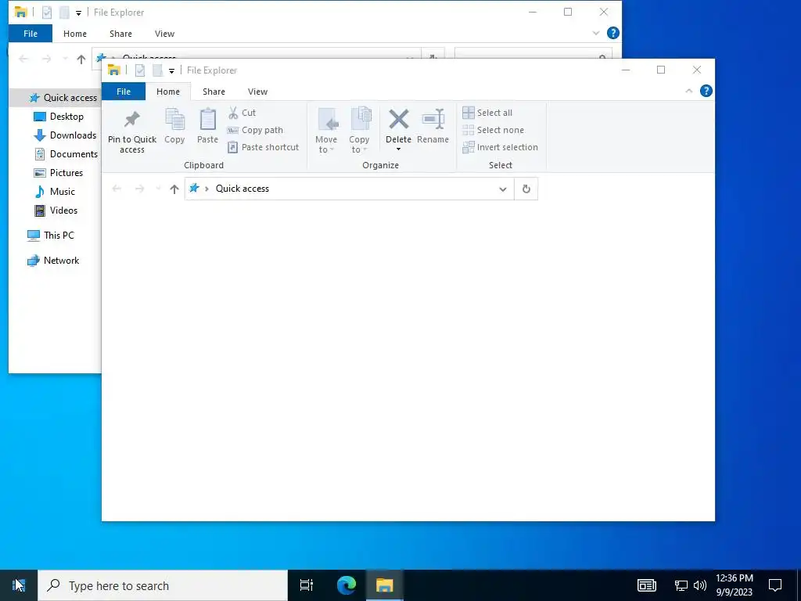Click the refresh button beside address bar
The width and height of the screenshot is (801, 601).
(x=526, y=189)
